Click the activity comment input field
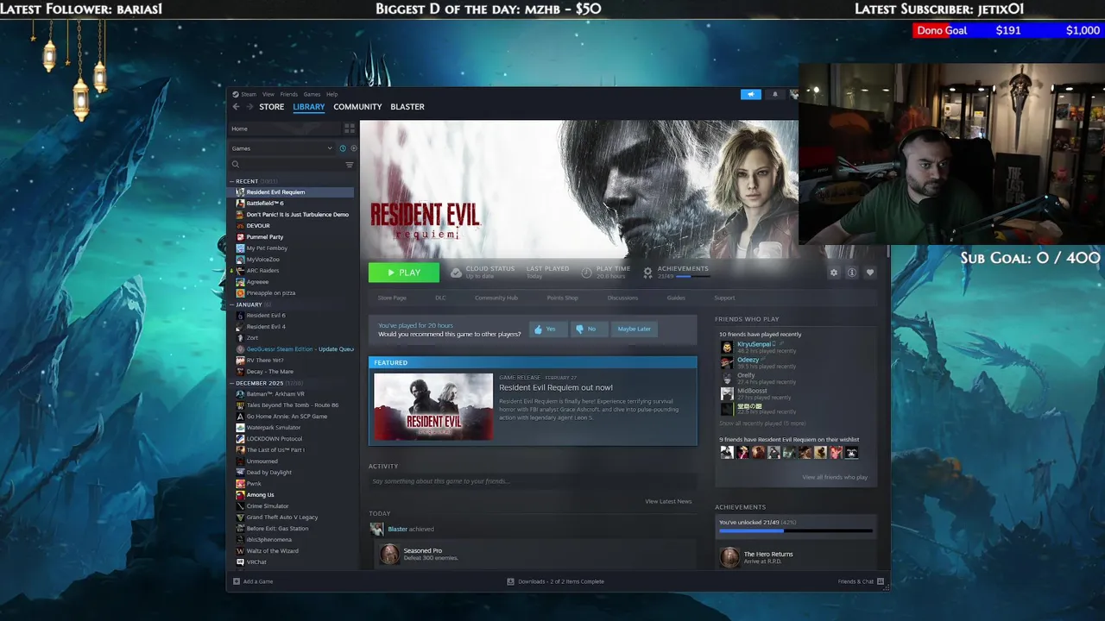Viewport: 1105px width, 621px height. click(x=533, y=481)
